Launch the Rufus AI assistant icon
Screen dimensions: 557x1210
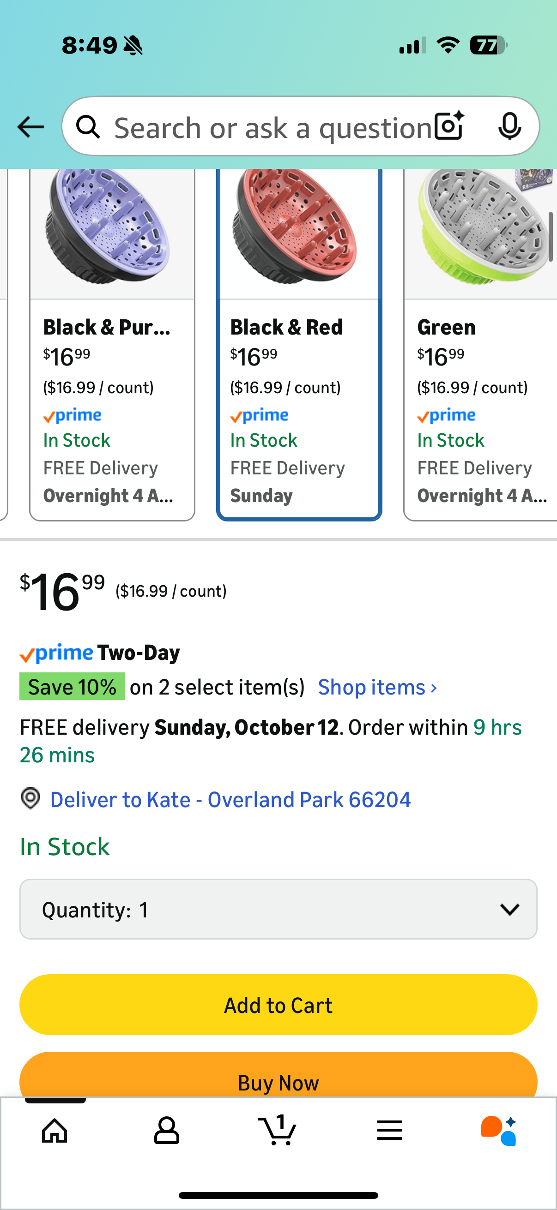tap(499, 1130)
